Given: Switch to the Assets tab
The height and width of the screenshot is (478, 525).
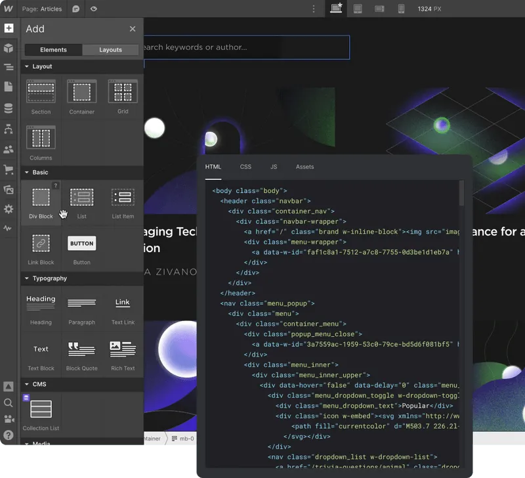Looking at the screenshot, I should tap(304, 167).
